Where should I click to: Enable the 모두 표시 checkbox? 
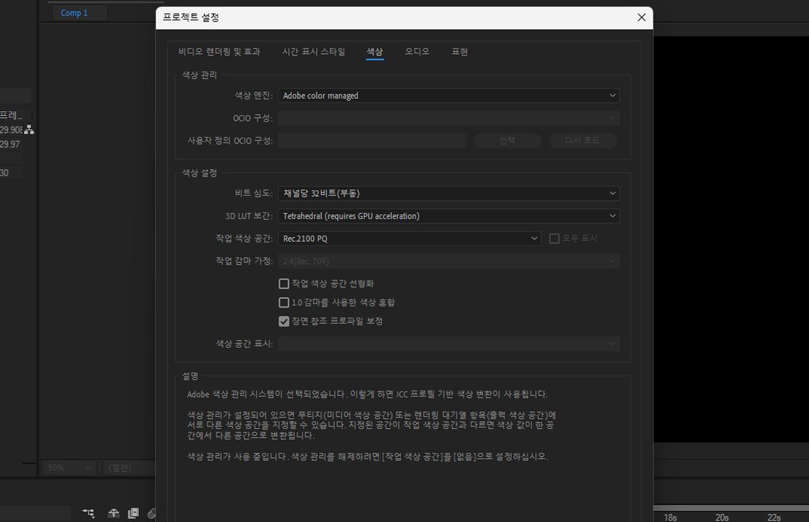[x=554, y=238]
